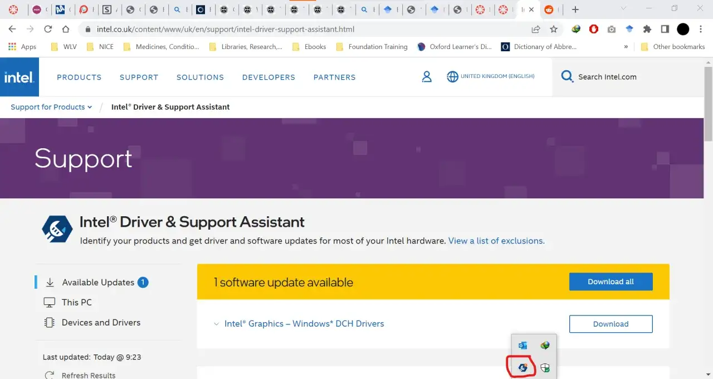
Task: Open the View a list of exclusions link
Action: click(x=496, y=241)
